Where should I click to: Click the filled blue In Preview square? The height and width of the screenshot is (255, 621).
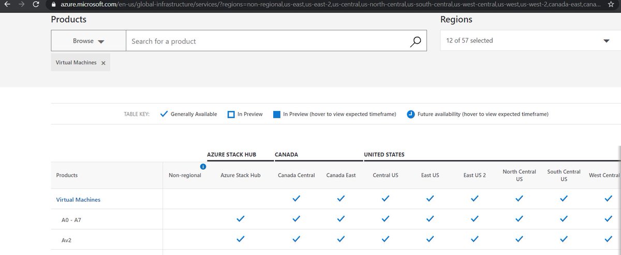276,114
